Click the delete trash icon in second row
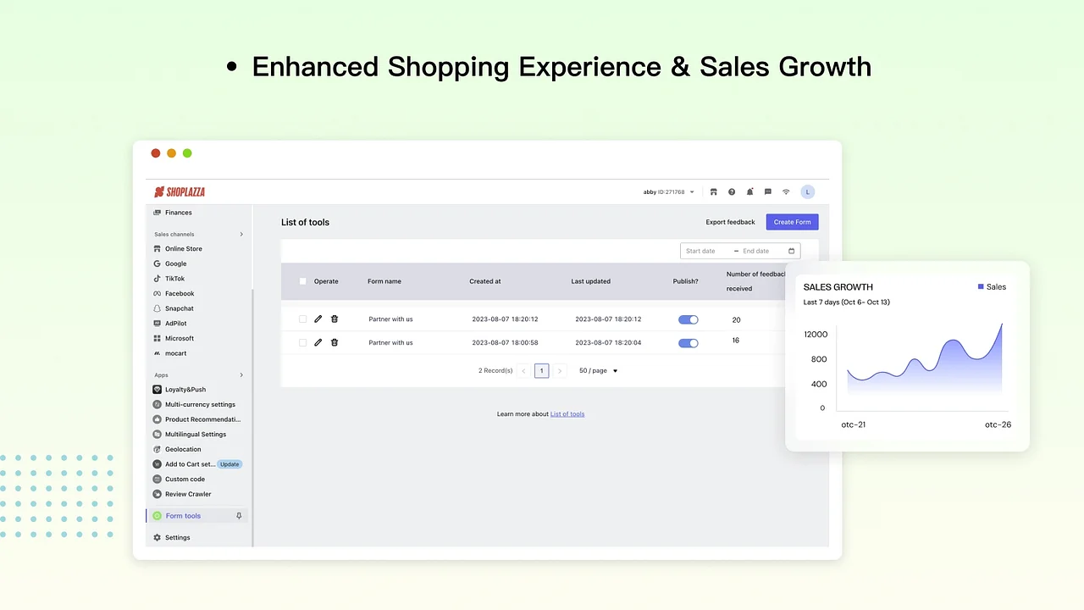Screen dimensions: 1084x610 [x=335, y=343]
